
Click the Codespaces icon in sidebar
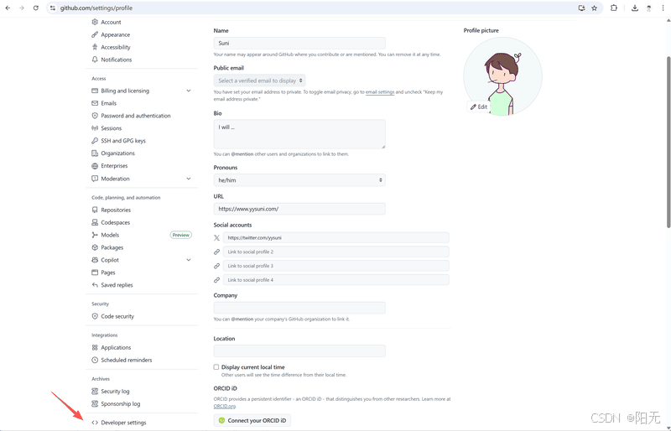click(95, 222)
